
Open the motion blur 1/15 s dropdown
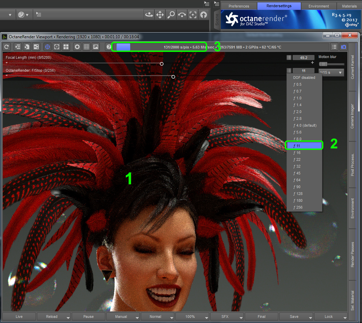331,73
